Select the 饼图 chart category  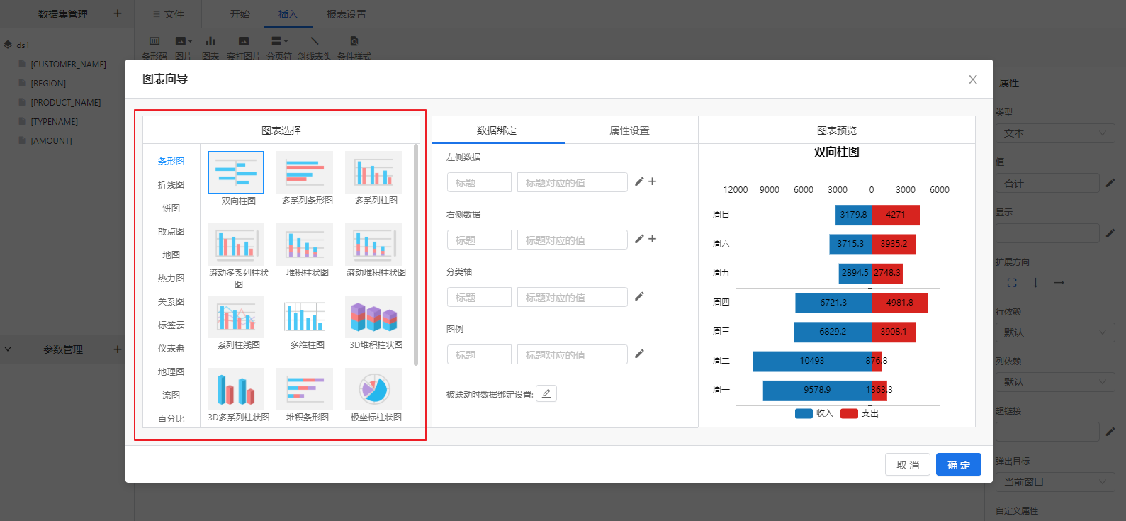171,208
